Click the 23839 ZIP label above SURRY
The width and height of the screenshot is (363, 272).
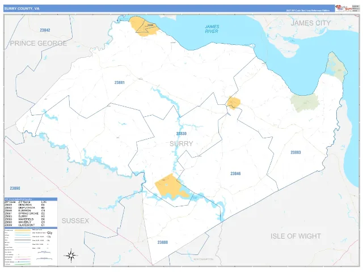coord(181,134)
